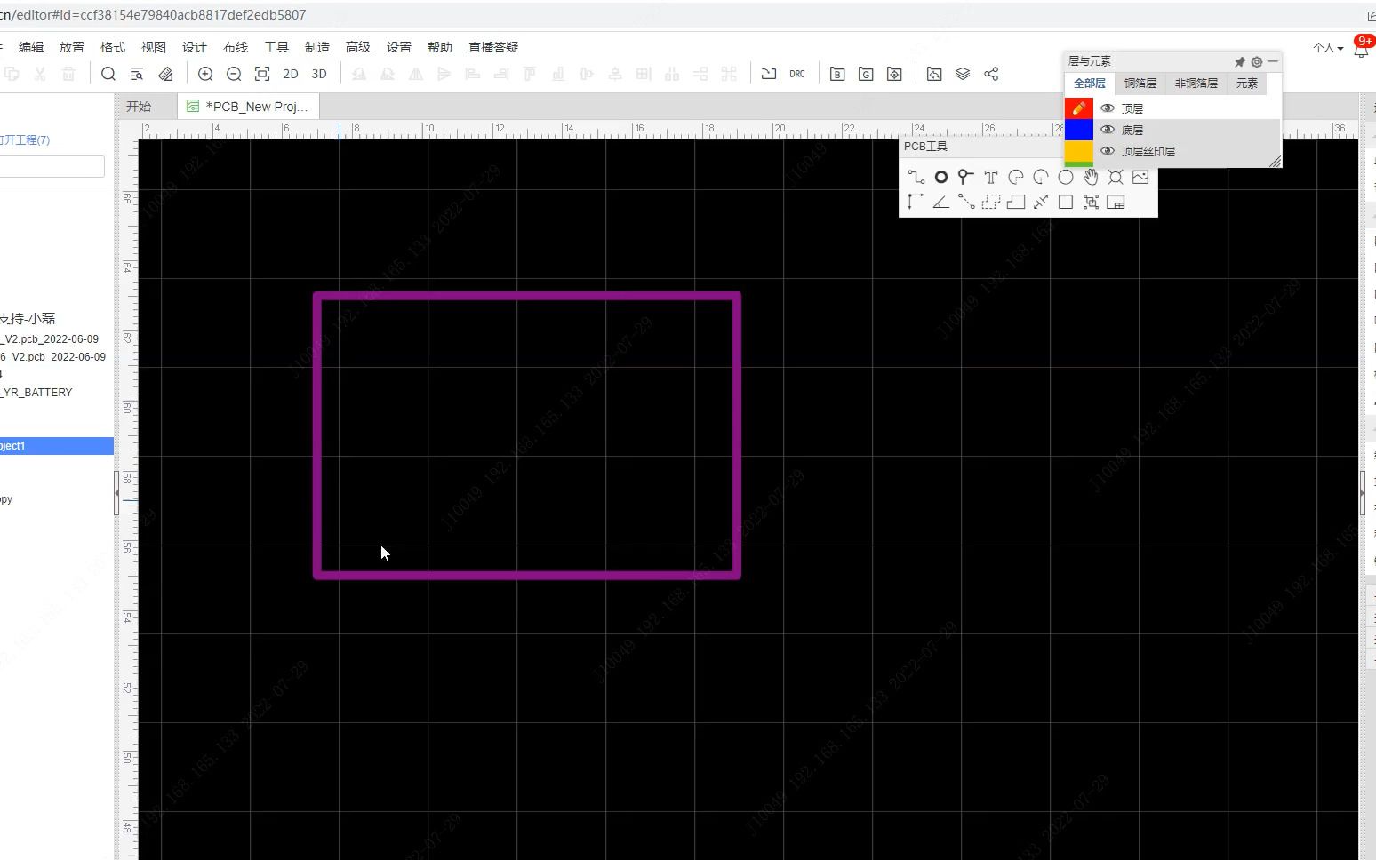Click the blue 底层 layer color swatch
Image resolution: width=1376 pixels, height=860 pixels.
click(1079, 130)
